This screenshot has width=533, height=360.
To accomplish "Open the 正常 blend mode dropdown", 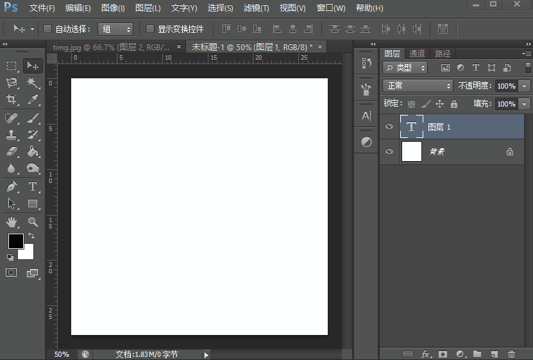I will click(x=418, y=85).
